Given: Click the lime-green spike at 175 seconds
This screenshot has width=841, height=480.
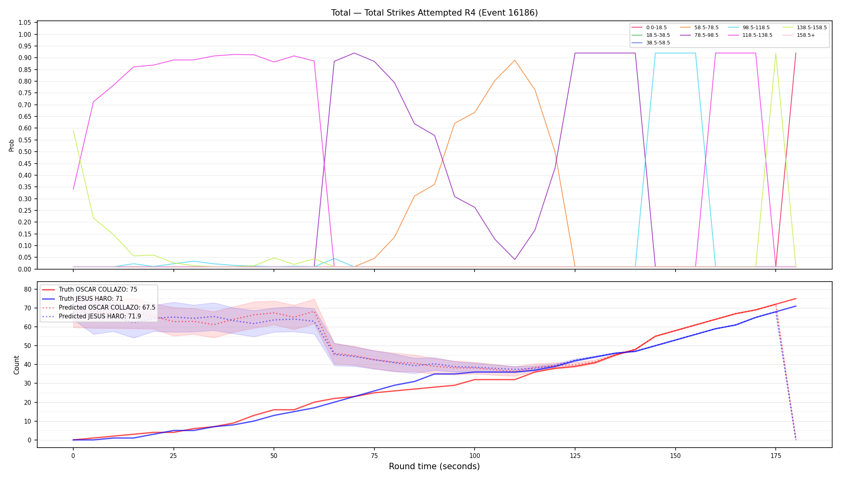Looking at the screenshot, I should [x=776, y=53].
